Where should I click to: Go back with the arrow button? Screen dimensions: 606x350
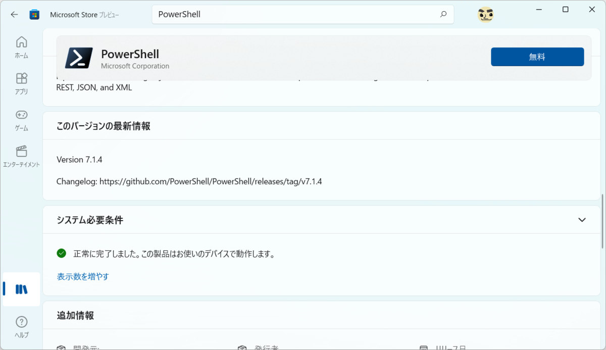tap(14, 14)
